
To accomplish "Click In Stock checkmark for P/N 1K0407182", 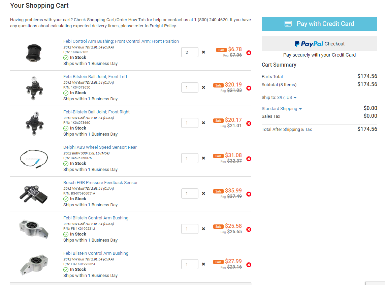I will click(66, 58).
